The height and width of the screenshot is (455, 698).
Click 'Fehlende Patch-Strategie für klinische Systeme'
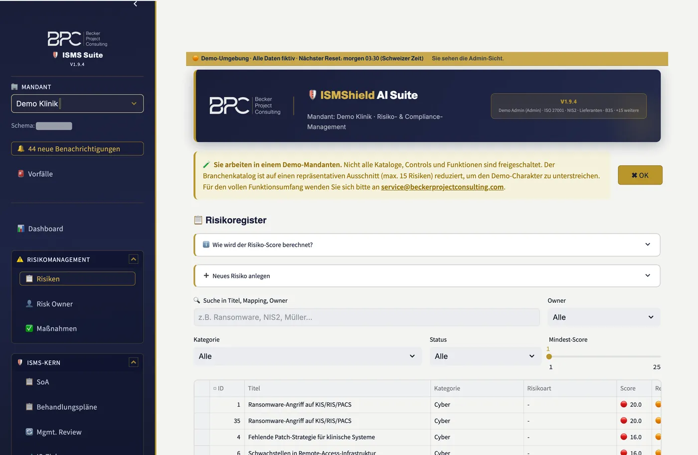(x=312, y=437)
